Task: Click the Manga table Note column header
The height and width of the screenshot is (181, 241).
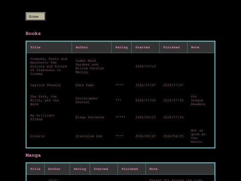Action: coord(180,169)
